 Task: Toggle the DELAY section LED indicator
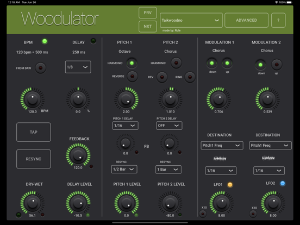(93, 41)
